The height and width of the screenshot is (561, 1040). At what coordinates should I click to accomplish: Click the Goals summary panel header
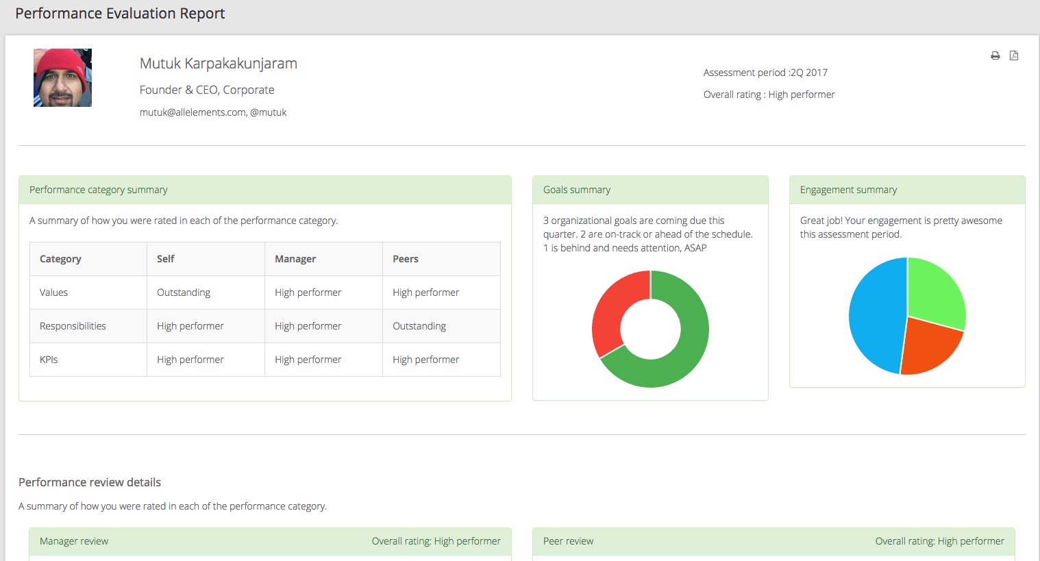pos(650,190)
